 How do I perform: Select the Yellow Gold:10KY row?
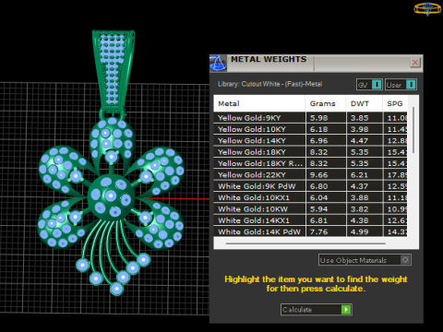pyautogui.click(x=310, y=129)
